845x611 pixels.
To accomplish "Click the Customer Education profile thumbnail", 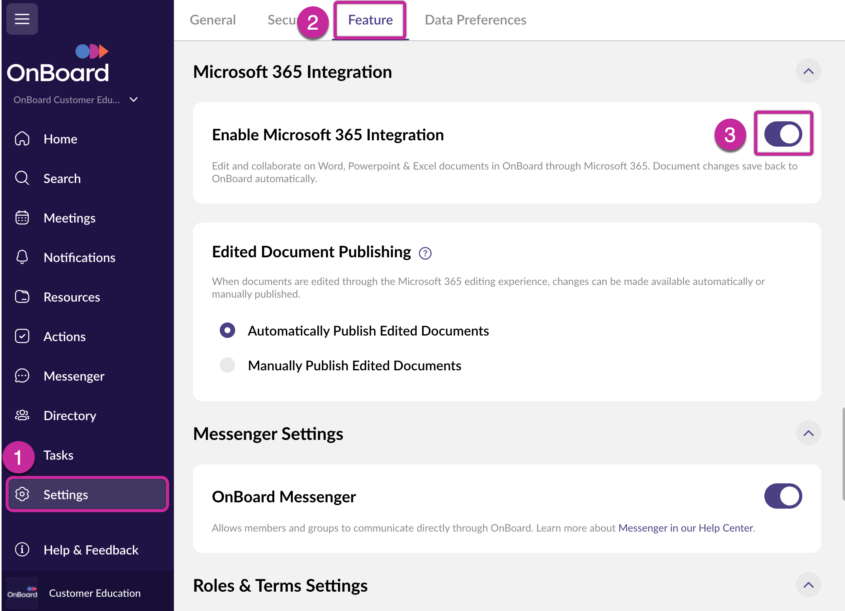I will [22, 593].
